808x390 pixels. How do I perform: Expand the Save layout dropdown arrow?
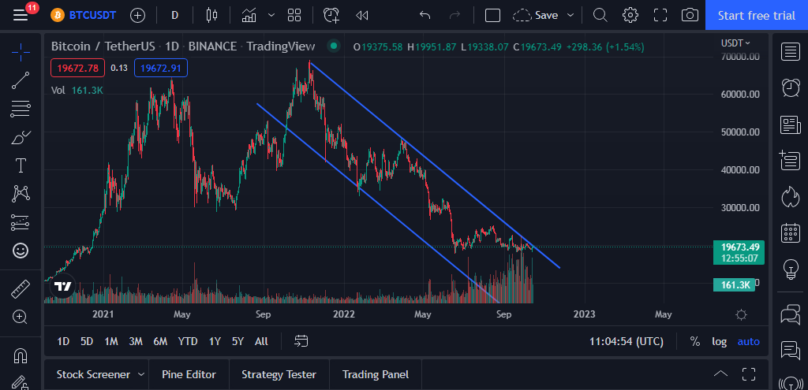tap(570, 15)
